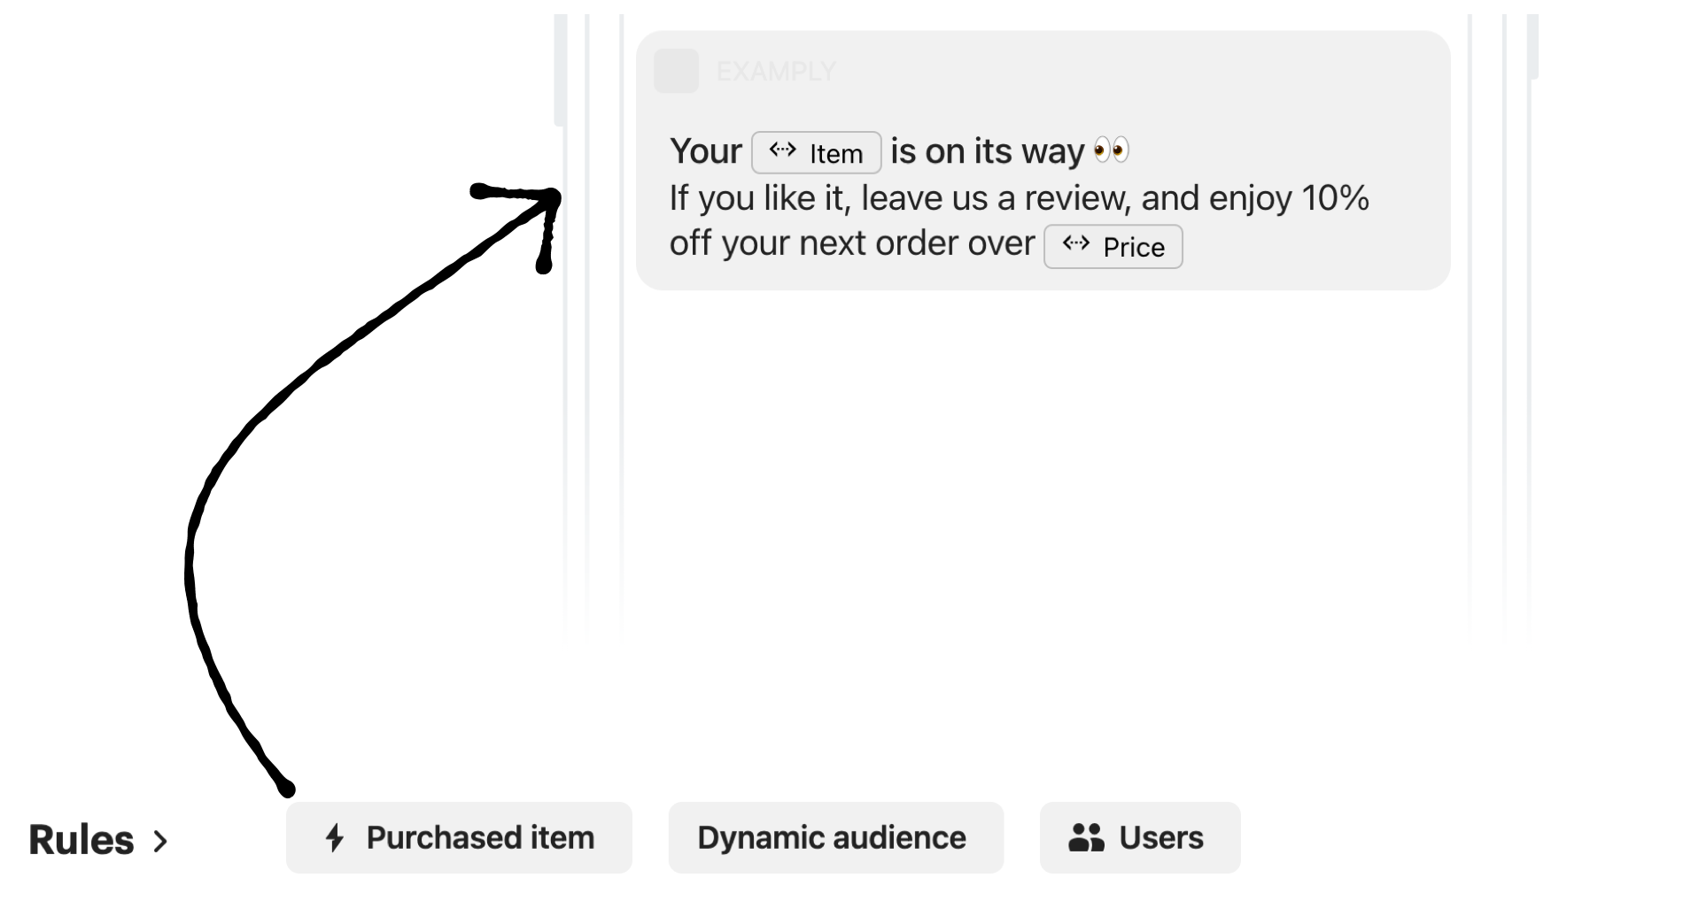The image size is (1683, 924).
Task: Click the variable icon inside the Item tag
Action: click(782, 150)
